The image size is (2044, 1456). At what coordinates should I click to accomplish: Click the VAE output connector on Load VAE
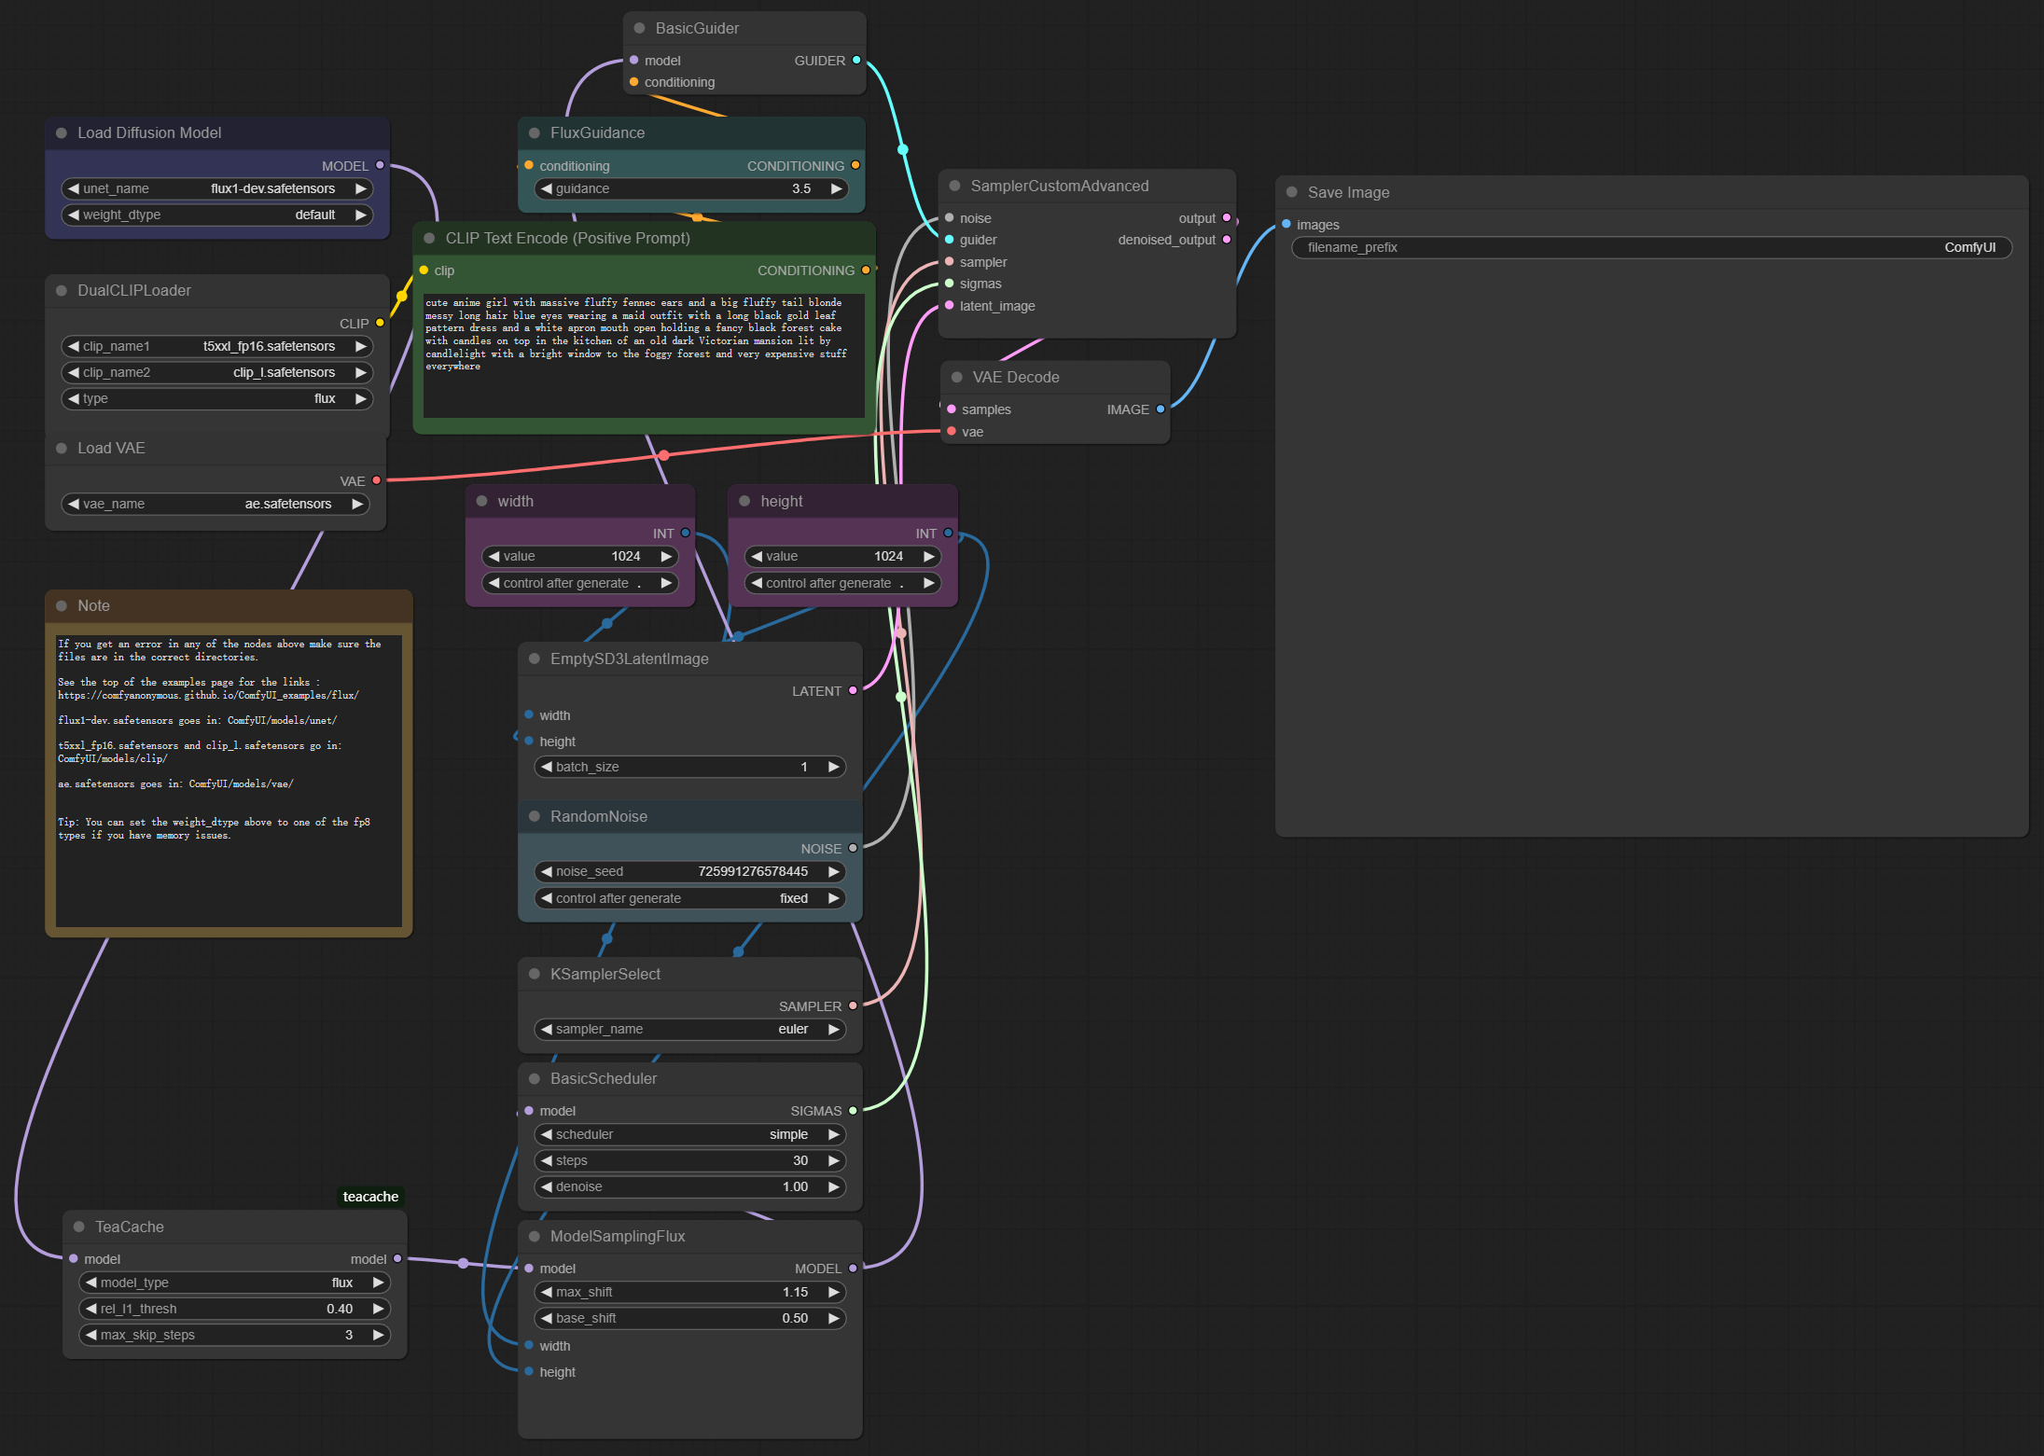[x=376, y=480]
